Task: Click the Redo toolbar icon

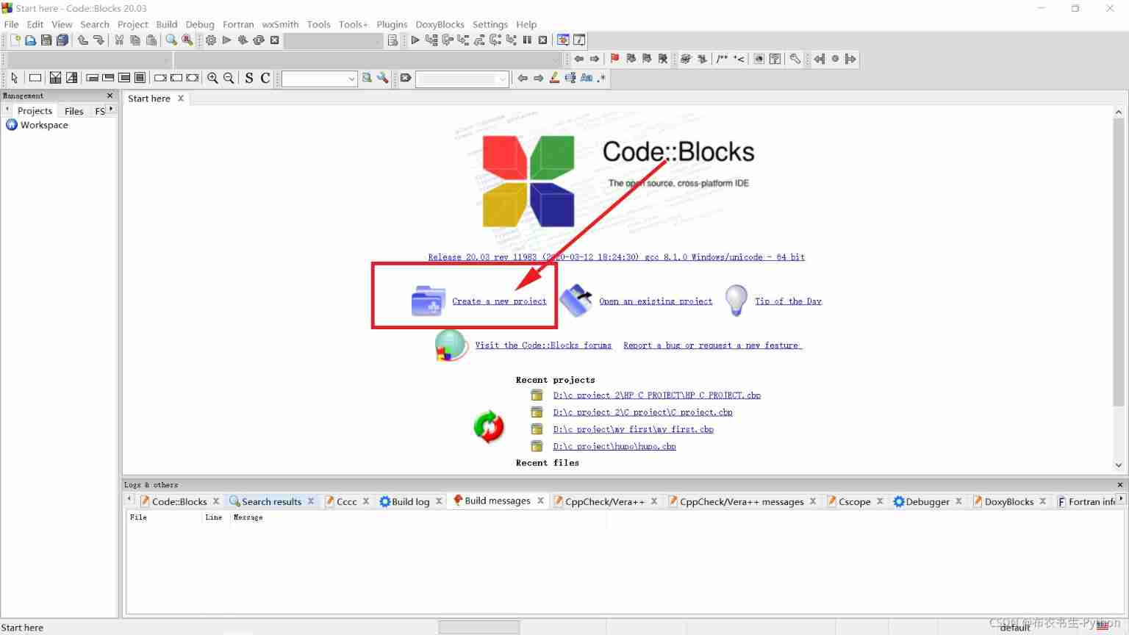Action: click(x=98, y=40)
